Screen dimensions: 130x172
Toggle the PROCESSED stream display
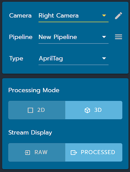pos(94,152)
